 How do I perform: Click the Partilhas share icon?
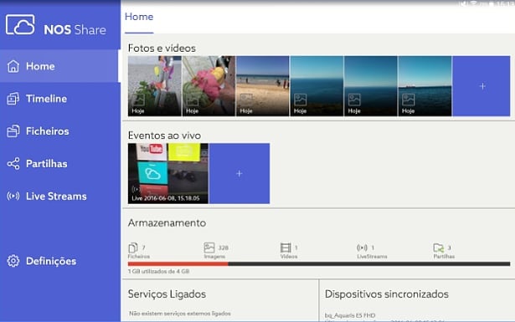pos(13,164)
